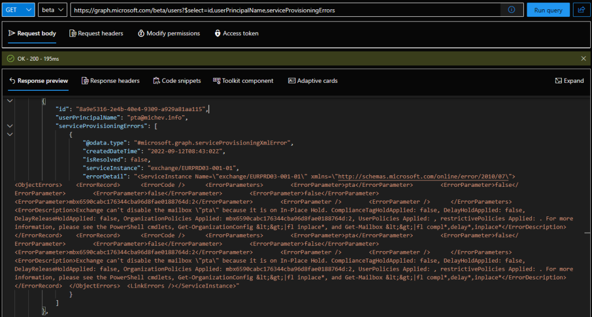This screenshot has height=317, width=592.
Task: Expand the response viewer
Action: (569, 81)
